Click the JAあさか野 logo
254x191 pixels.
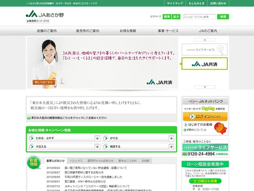(x=45, y=14)
